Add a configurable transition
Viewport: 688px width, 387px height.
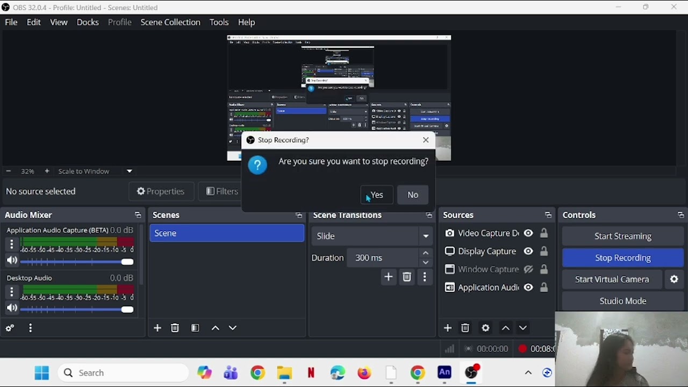[x=389, y=277]
